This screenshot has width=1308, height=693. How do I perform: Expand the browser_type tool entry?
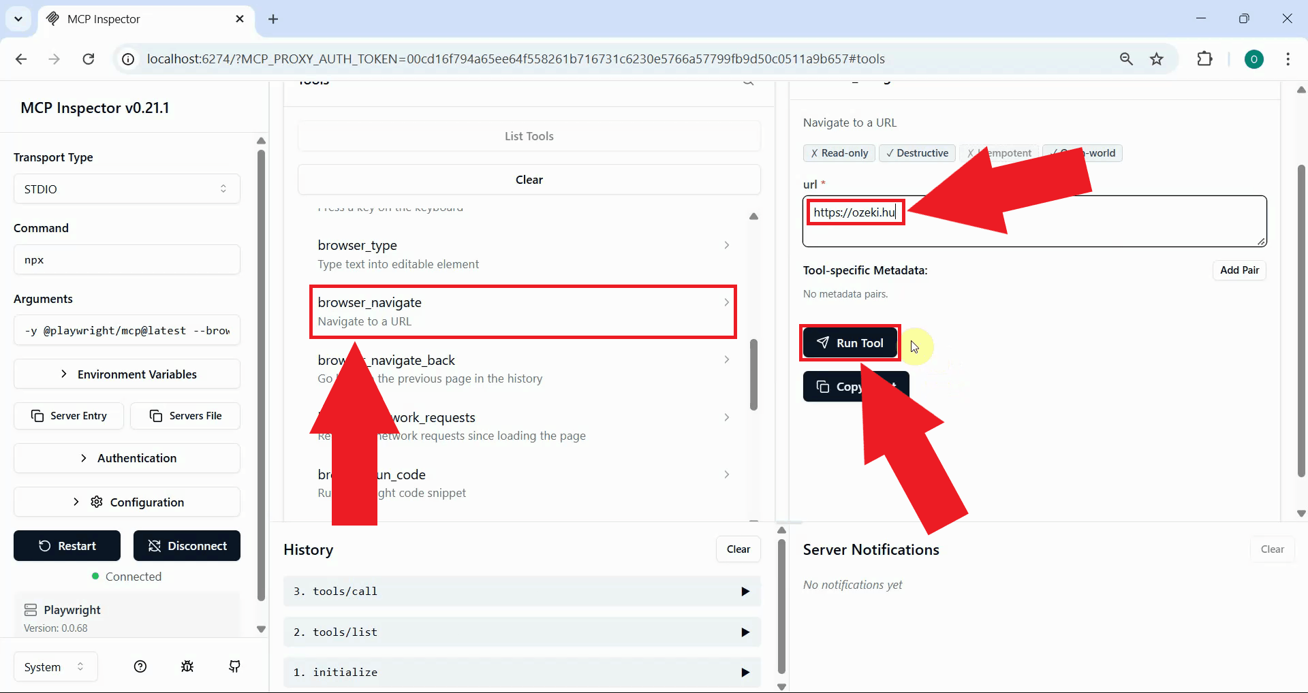[x=522, y=254]
